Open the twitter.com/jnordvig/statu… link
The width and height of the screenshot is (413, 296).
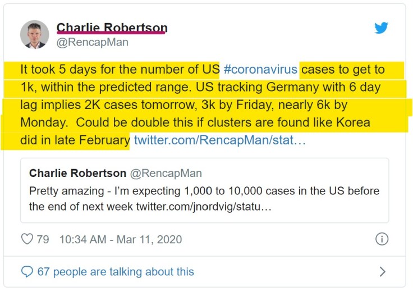click(x=204, y=207)
